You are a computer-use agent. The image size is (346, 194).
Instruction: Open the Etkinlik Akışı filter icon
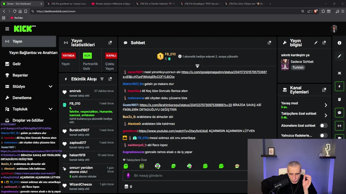tap(102, 79)
